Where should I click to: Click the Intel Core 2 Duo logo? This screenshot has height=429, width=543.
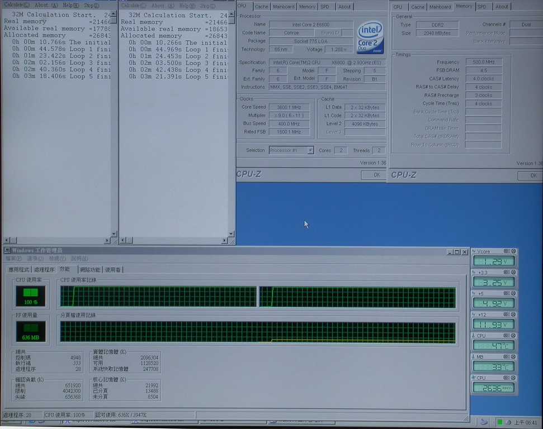(370, 37)
